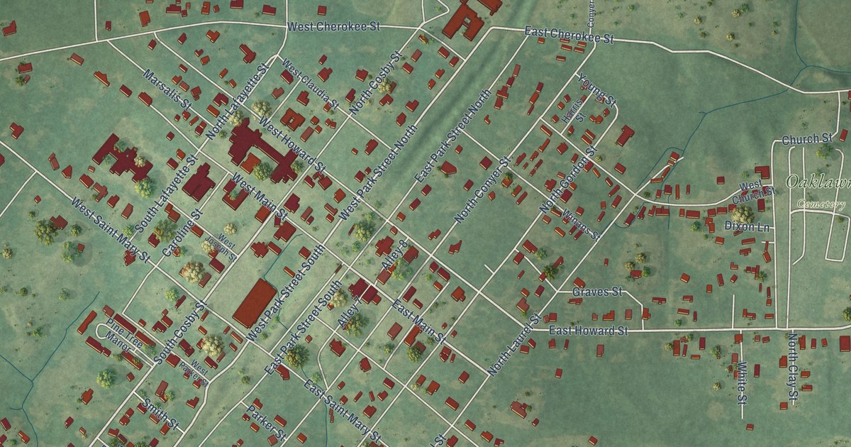Select the Marsalis St street label
The width and height of the screenshot is (851, 447).
[168, 89]
